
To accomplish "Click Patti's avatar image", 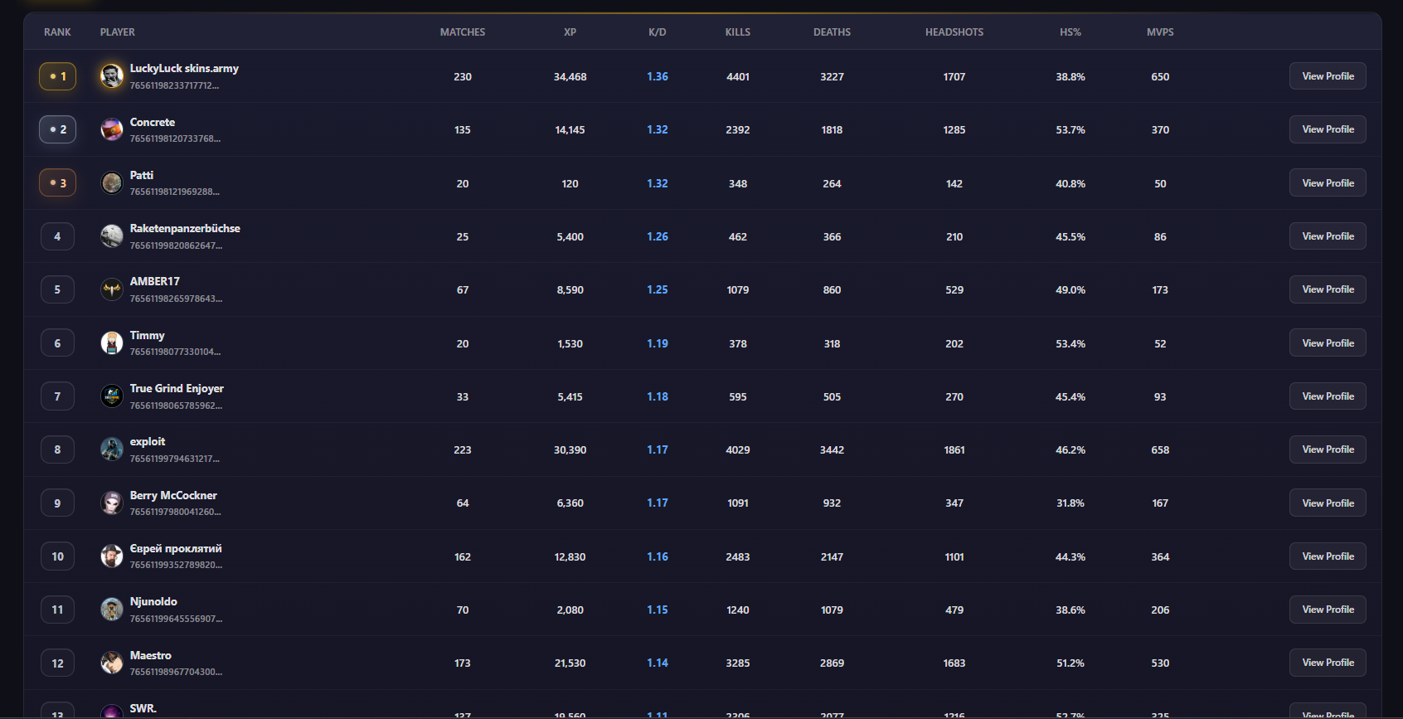I will click(x=112, y=183).
